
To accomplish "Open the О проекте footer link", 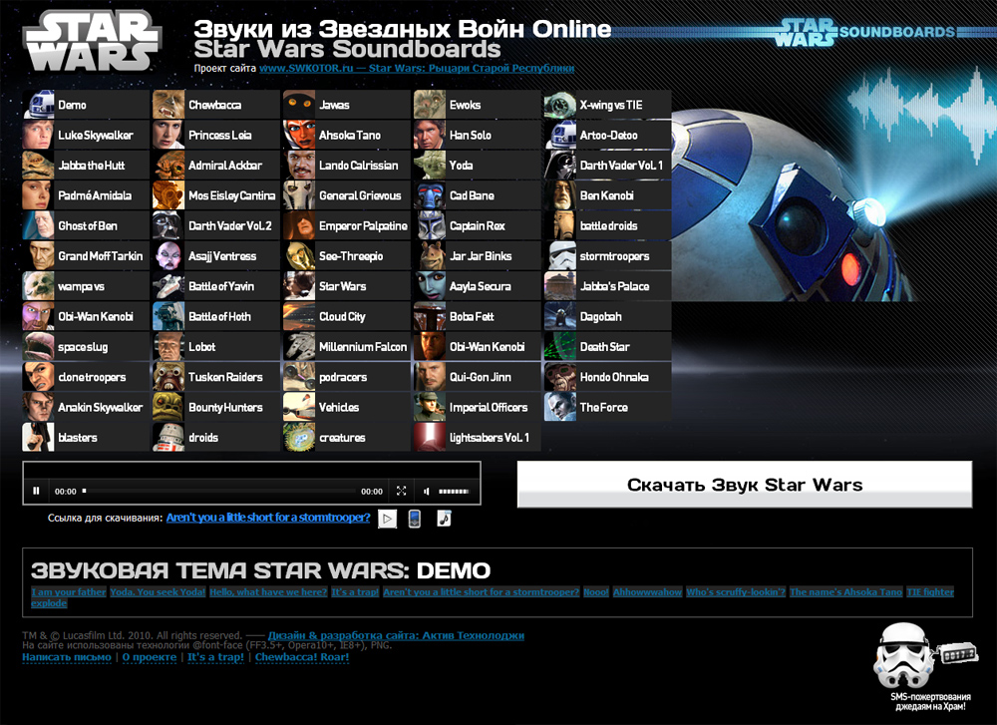I will point(150,657).
